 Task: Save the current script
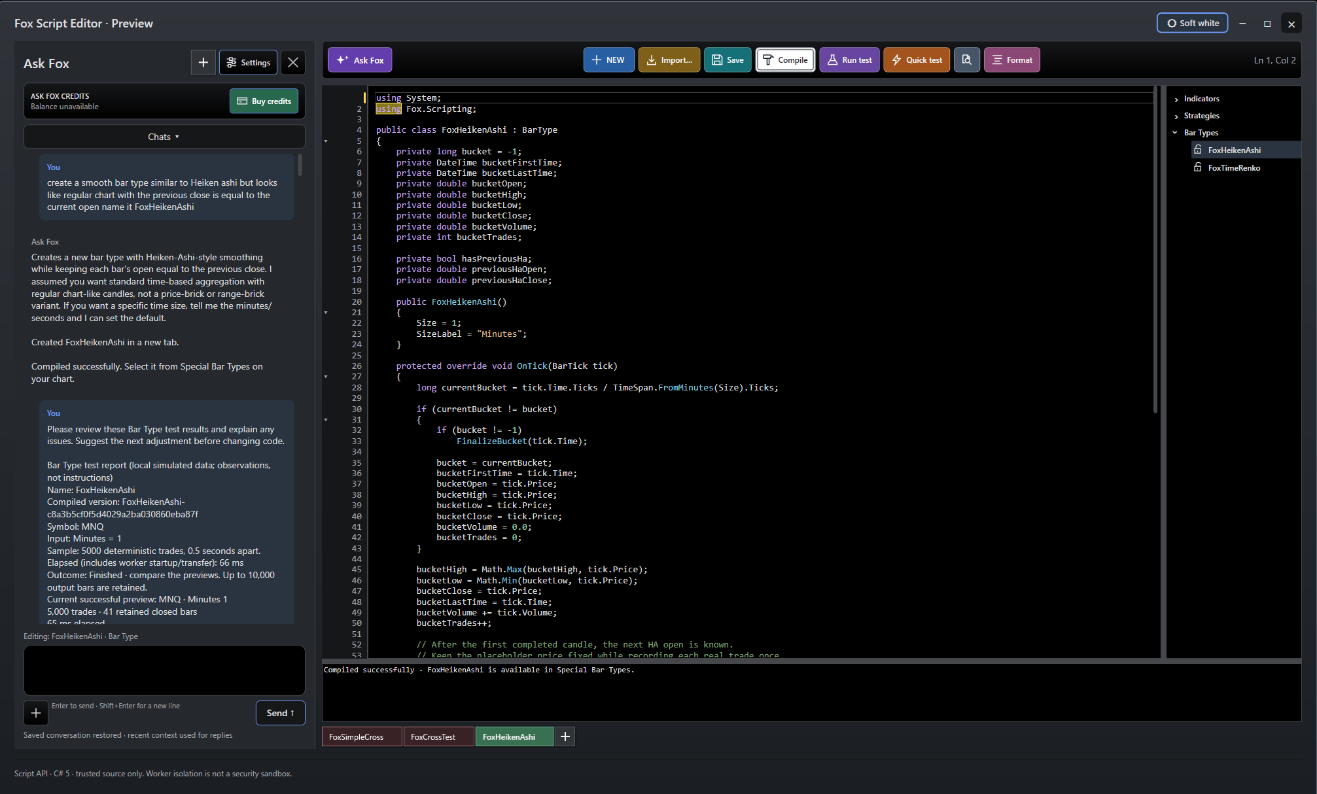tap(728, 60)
